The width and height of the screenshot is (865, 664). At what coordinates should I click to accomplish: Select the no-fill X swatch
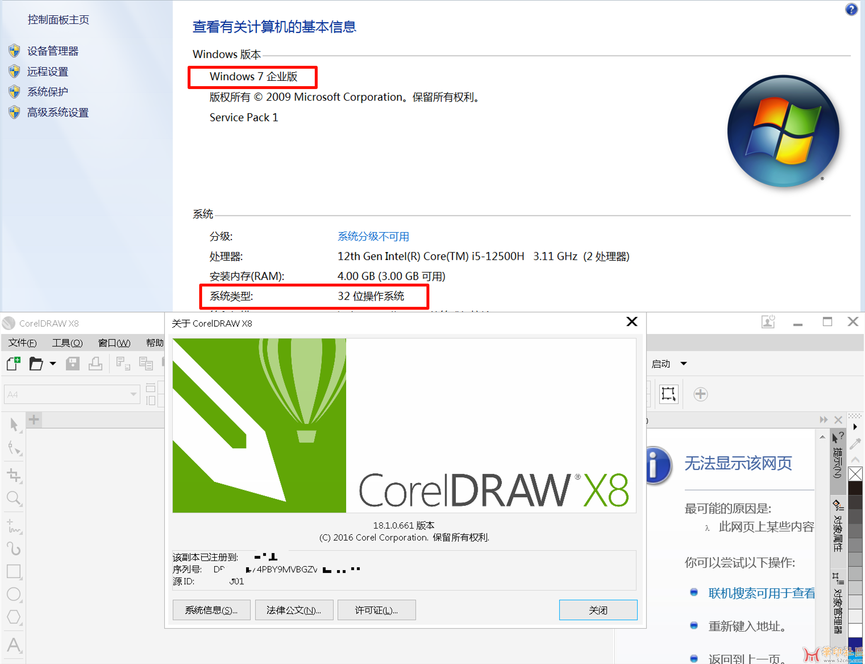coord(855,474)
